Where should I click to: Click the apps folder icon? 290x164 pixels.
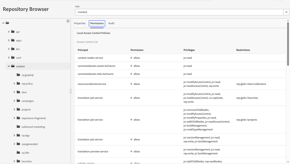[13, 41]
